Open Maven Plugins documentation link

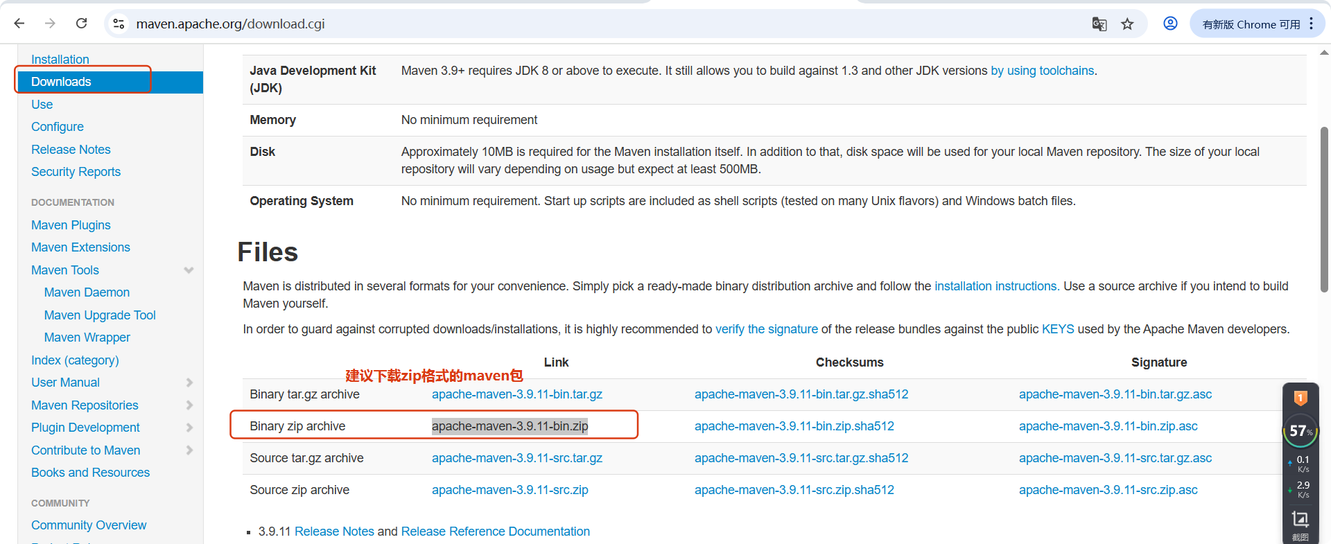(71, 225)
